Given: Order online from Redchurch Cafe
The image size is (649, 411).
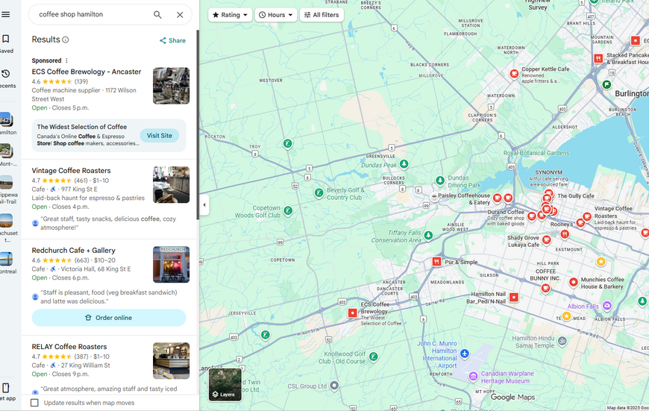Looking at the screenshot, I should pyautogui.click(x=109, y=318).
